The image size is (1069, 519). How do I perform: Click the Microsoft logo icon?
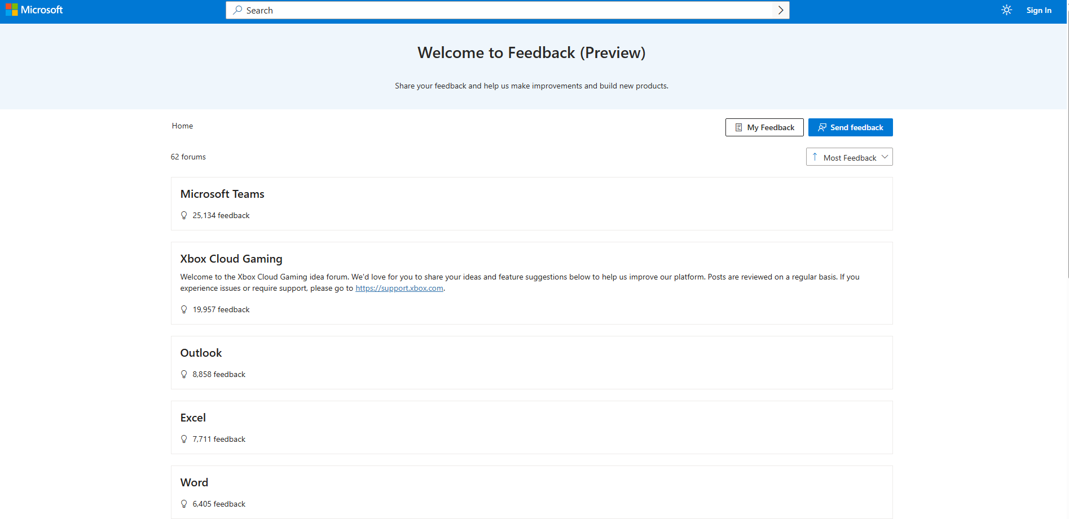coord(12,10)
